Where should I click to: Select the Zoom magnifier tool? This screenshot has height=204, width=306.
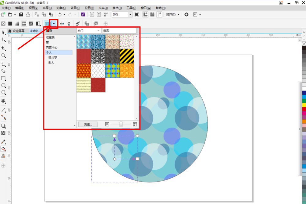(x=4, y=56)
